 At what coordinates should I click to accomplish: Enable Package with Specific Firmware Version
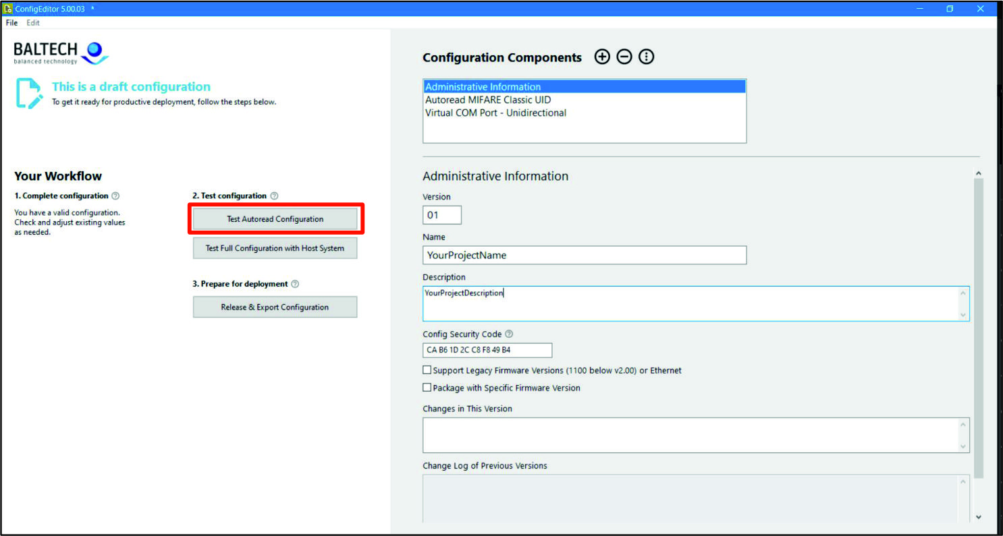pos(427,388)
